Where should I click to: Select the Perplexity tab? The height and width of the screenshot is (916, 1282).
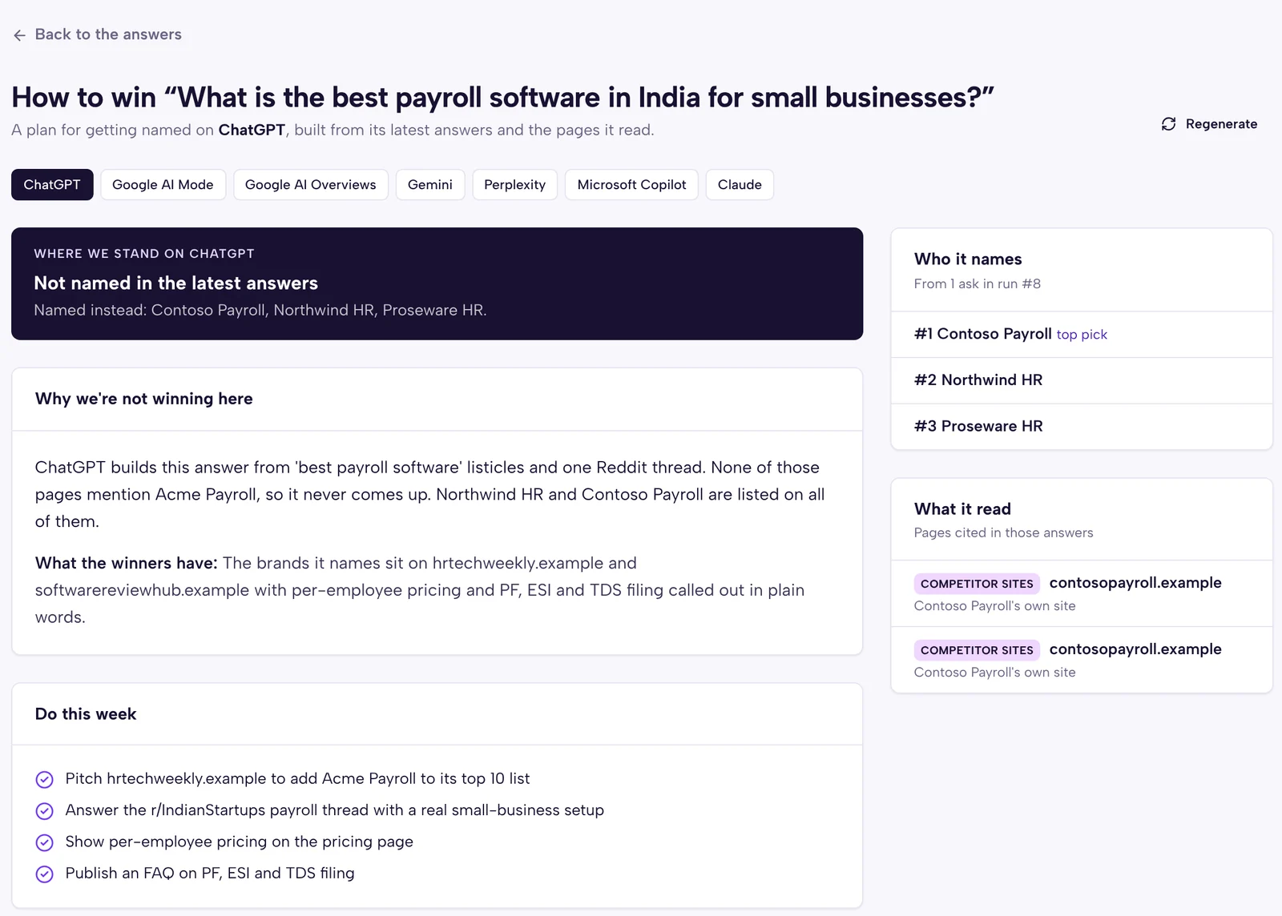(514, 185)
